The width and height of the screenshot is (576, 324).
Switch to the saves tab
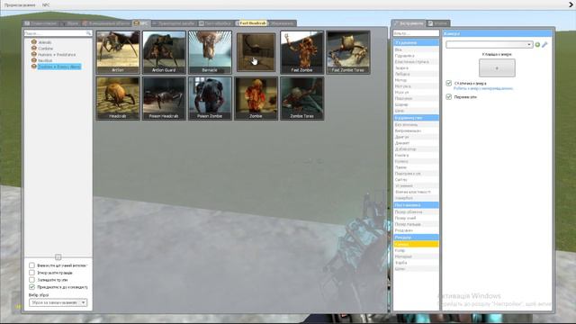[x=282, y=23]
